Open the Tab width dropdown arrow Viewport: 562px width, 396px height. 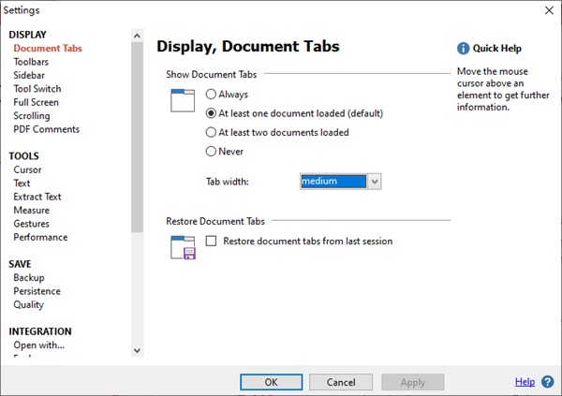coord(374,182)
